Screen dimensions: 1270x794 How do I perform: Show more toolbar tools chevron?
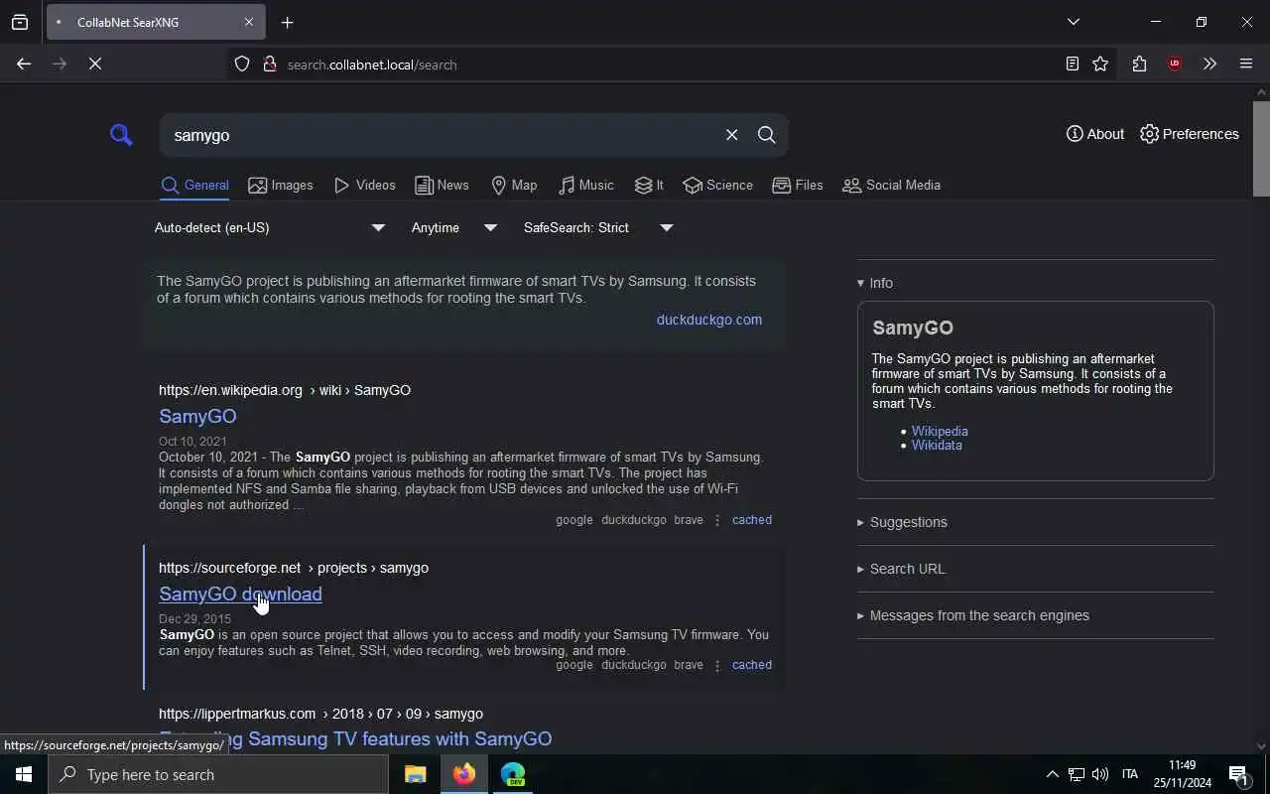pos(1209,65)
